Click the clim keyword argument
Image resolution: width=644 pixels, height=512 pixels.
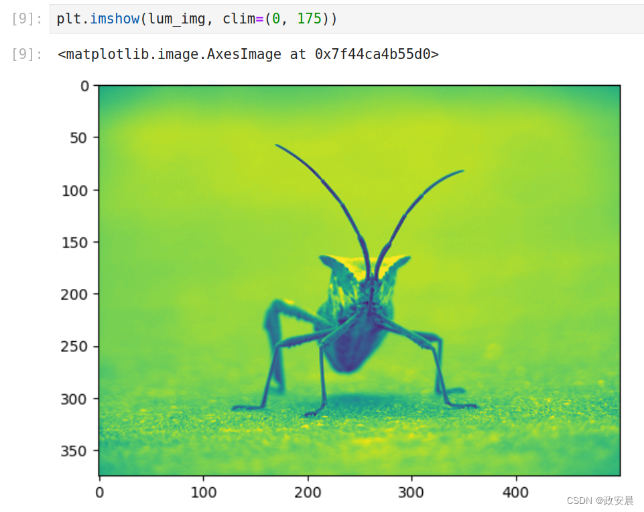click(x=239, y=19)
